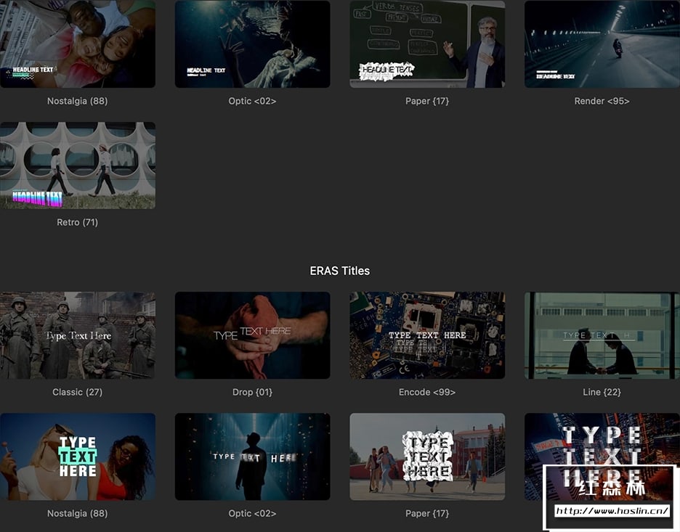Click 'Nostalgia (88)' label under the TYPE TEXT HERE thumbnail
The image size is (680, 532).
78,513
